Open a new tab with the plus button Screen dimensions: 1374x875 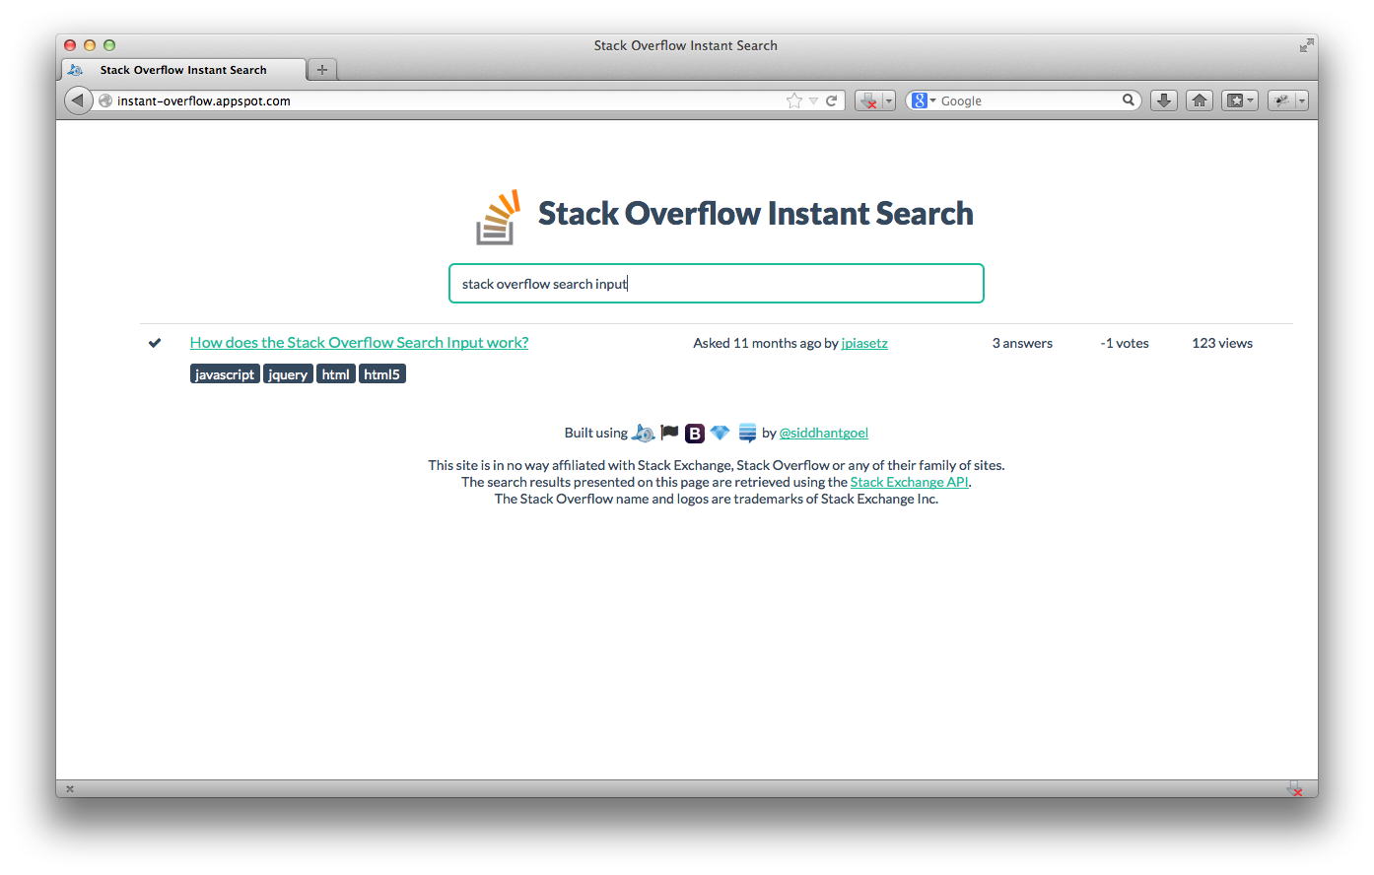[x=322, y=70]
